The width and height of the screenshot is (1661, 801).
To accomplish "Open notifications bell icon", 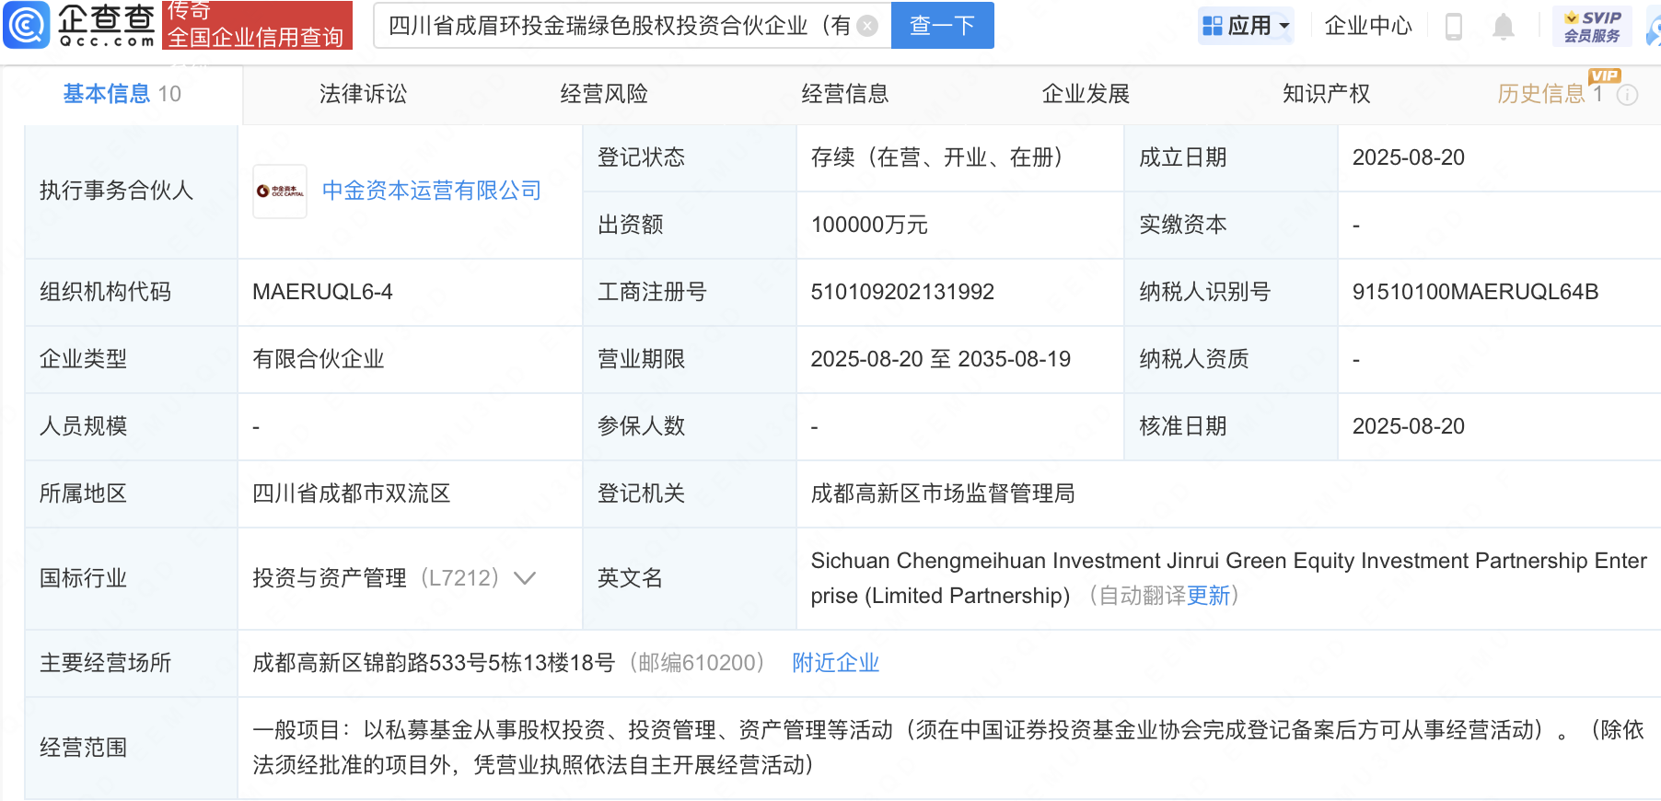I will point(1504,26).
